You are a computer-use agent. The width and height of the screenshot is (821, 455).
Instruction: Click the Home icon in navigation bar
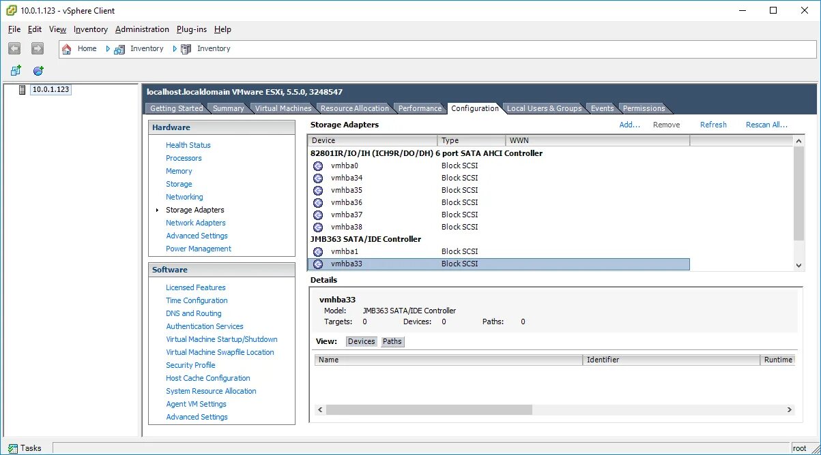67,49
